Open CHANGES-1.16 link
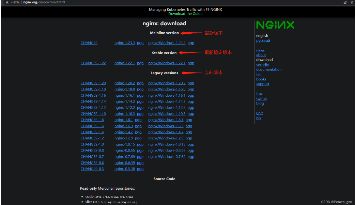The height and width of the screenshot is (205, 356). [x=93, y=95]
